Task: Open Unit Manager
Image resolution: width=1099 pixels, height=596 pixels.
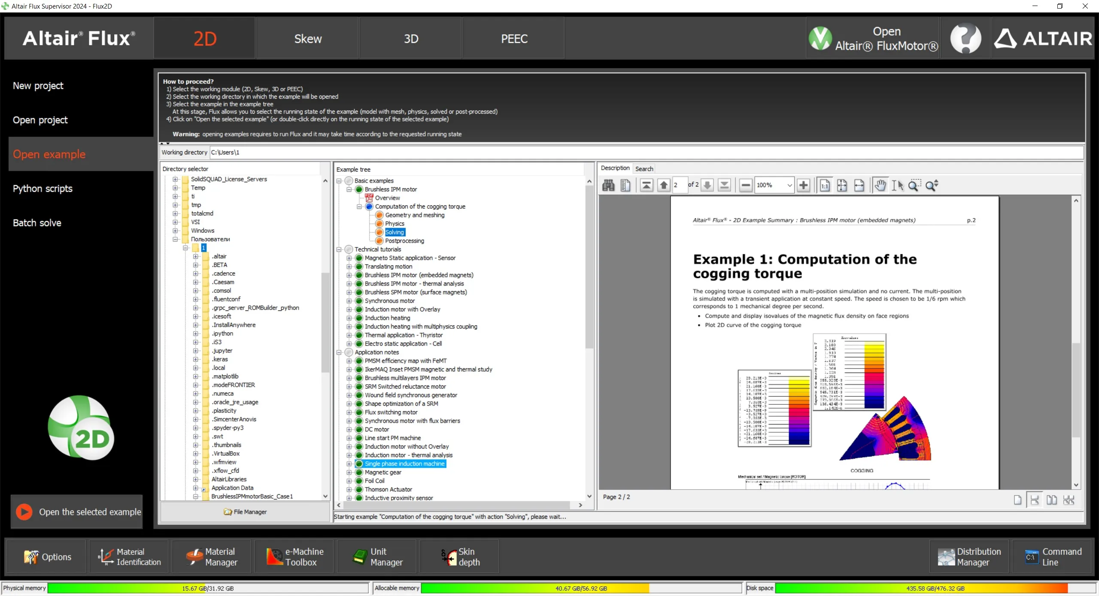Action: 377,557
